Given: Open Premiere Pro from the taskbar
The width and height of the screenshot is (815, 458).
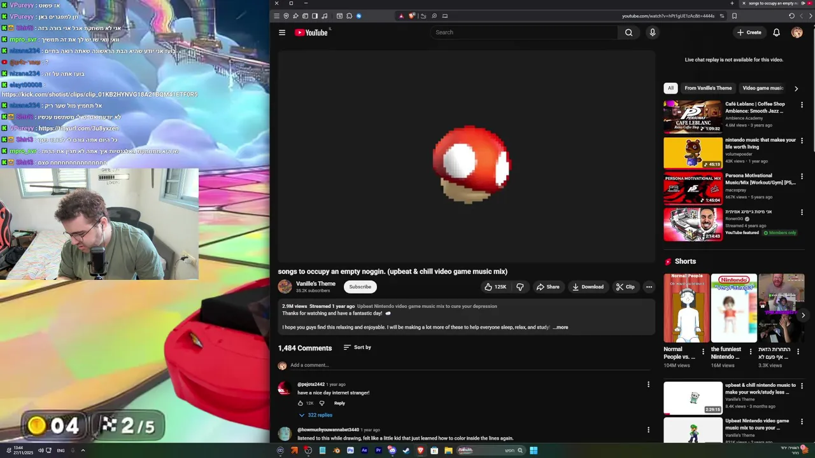Looking at the screenshot, I should [x=378, y=450].
